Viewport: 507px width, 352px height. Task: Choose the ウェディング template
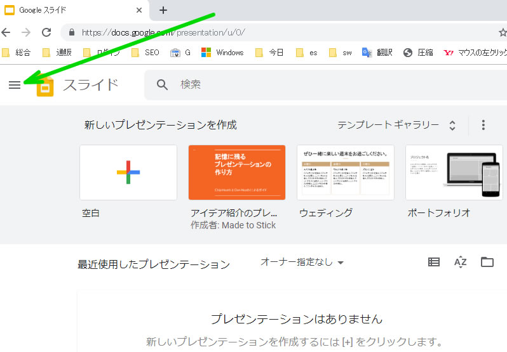click(346, 173)
